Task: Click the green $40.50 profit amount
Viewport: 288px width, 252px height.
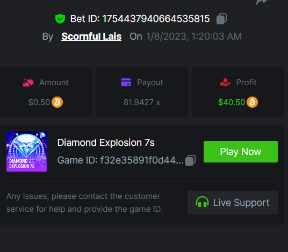Action: coord(232,102)
